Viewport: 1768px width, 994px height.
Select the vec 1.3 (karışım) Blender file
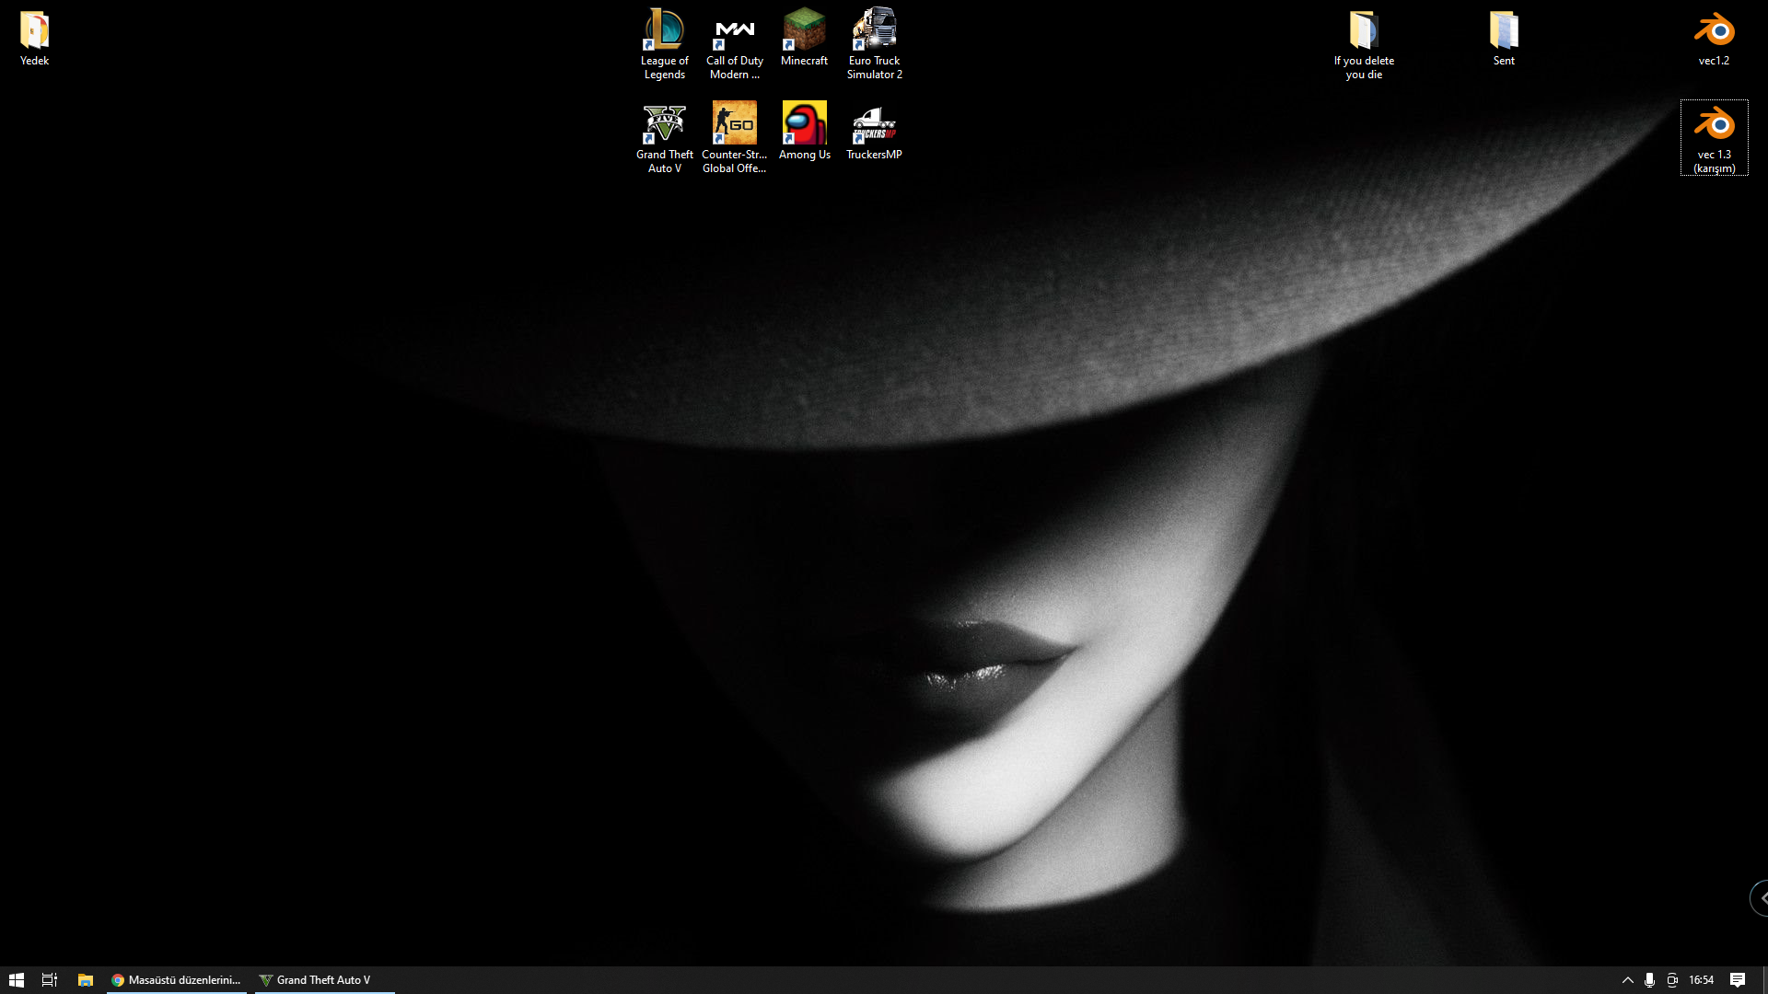(x=1714, y=138)
